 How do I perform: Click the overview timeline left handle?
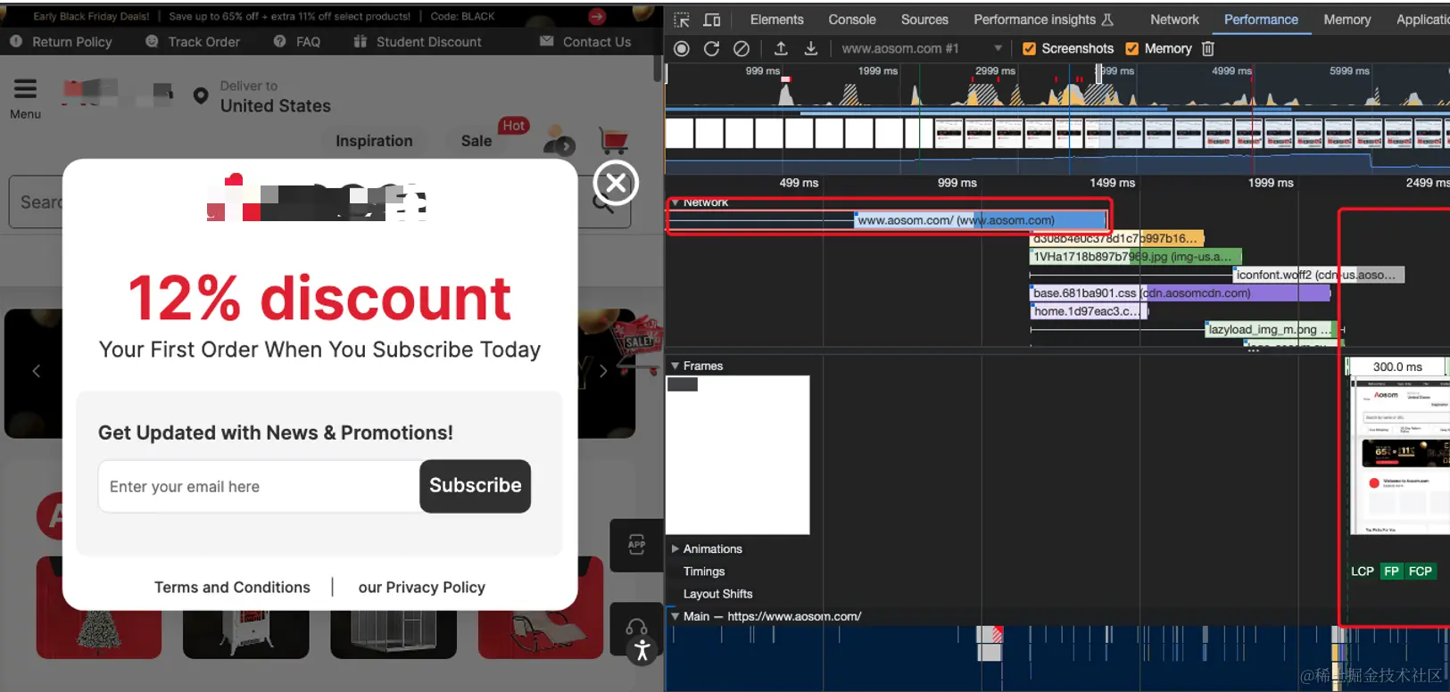click(x=667, y=73)
